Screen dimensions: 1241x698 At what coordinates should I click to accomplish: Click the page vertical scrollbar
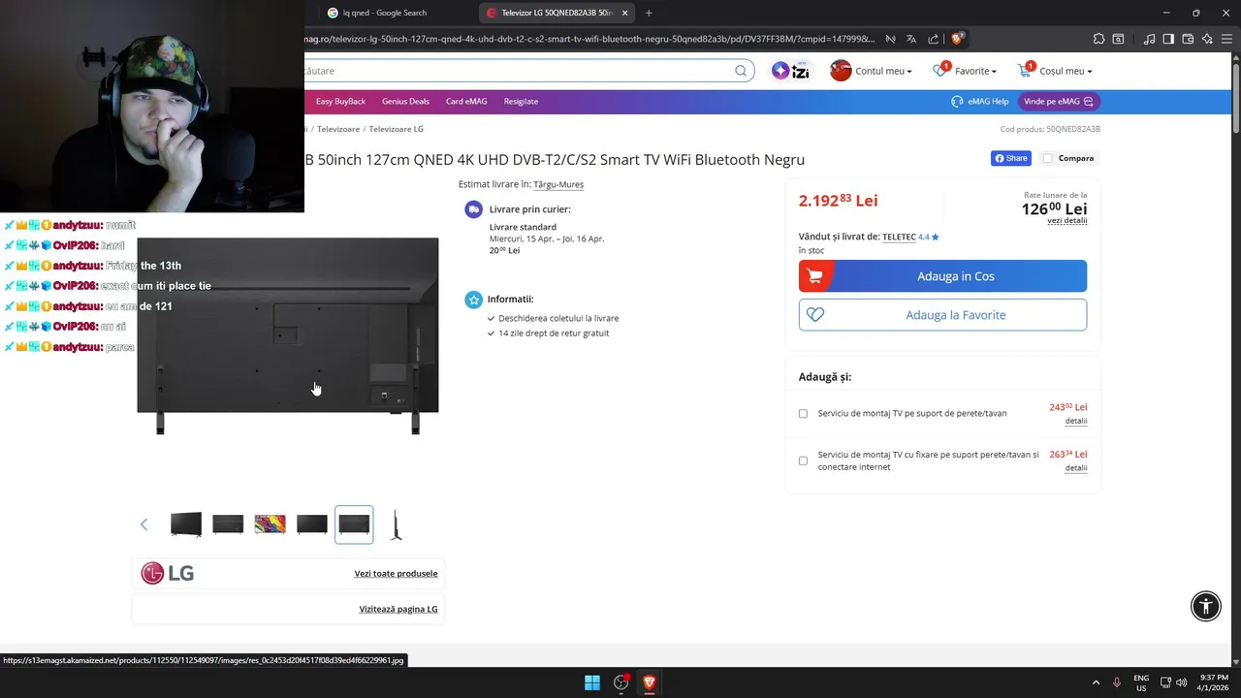(1235, 95)
